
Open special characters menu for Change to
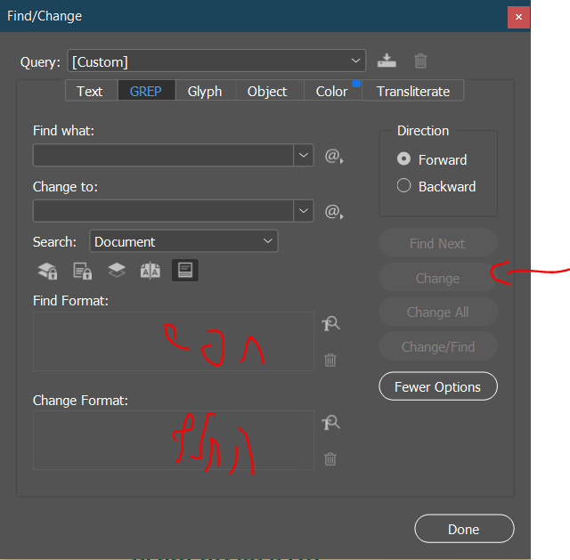pos(334,211)
